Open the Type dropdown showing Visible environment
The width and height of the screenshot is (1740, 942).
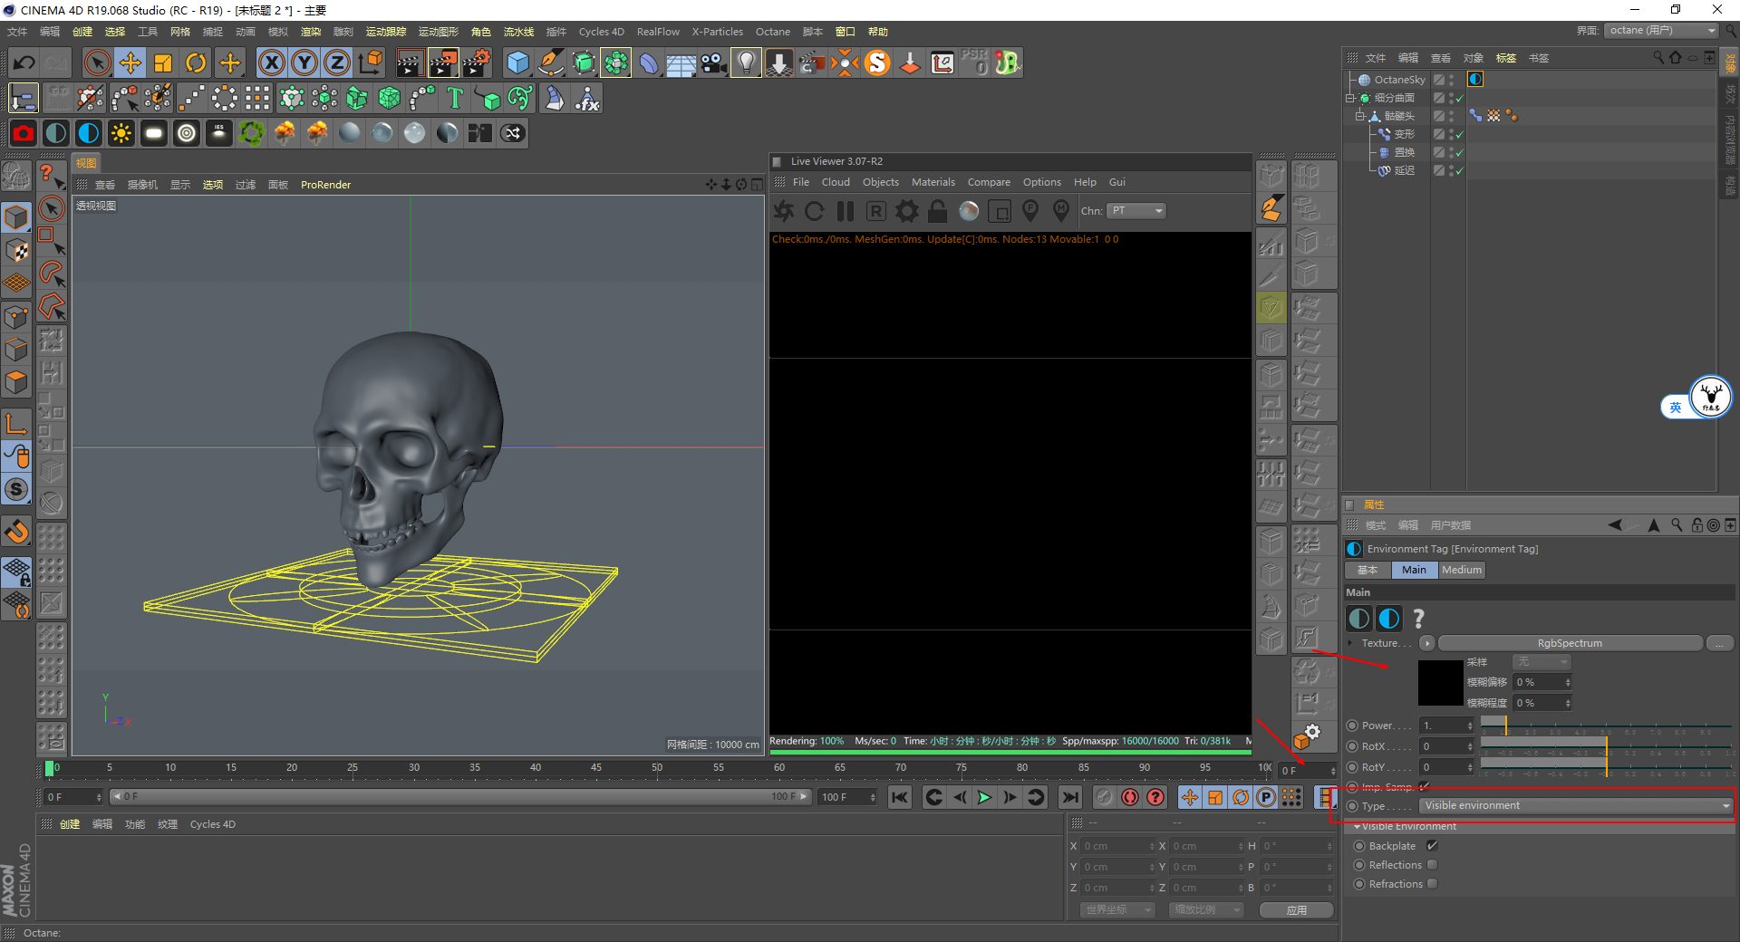(x=1575, y=805)
